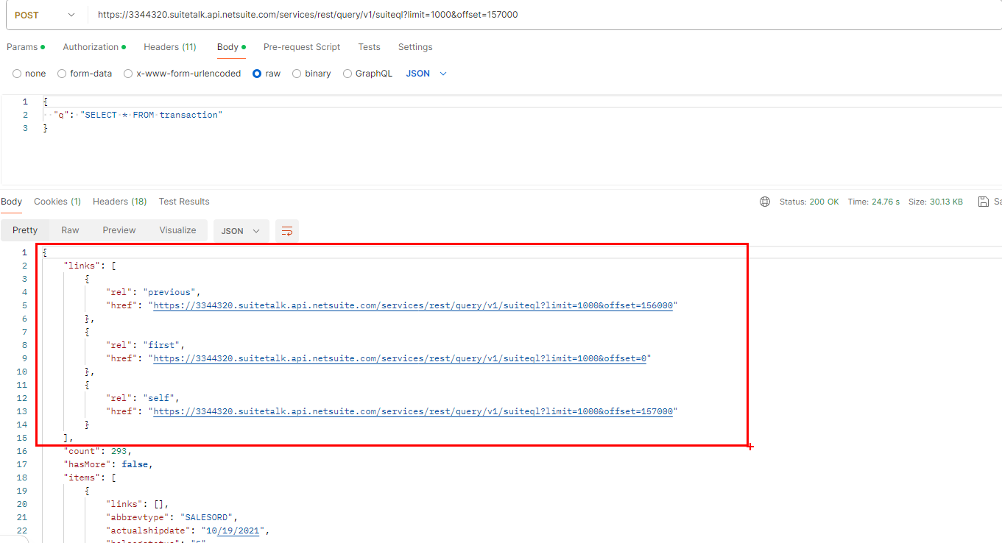Click the Time: 24.76 s value
1002x543 pixels.
tap(874, 202)
